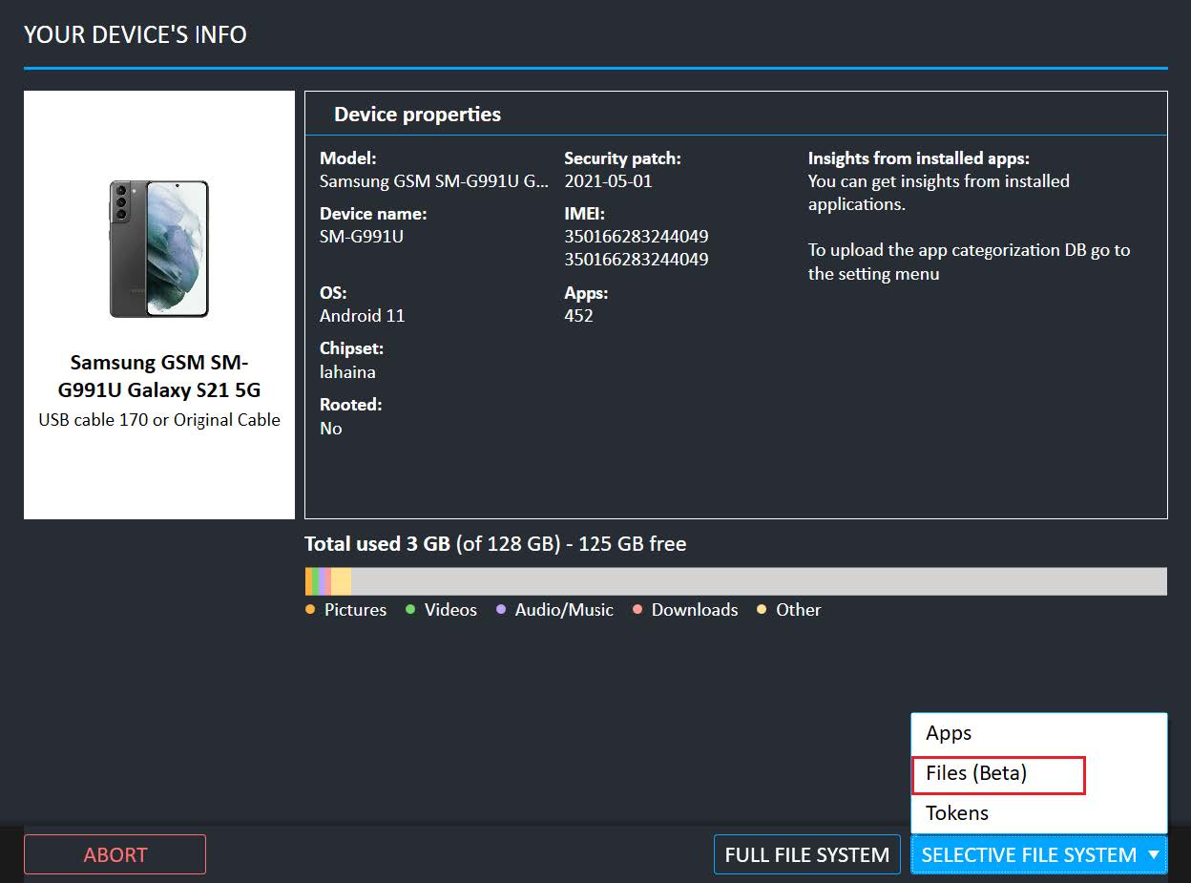Viewport: 1191px width, 883px height.
Task: Click the truncated model text Samsung GSM SM-G991U G...
Action: pos(434,181)
